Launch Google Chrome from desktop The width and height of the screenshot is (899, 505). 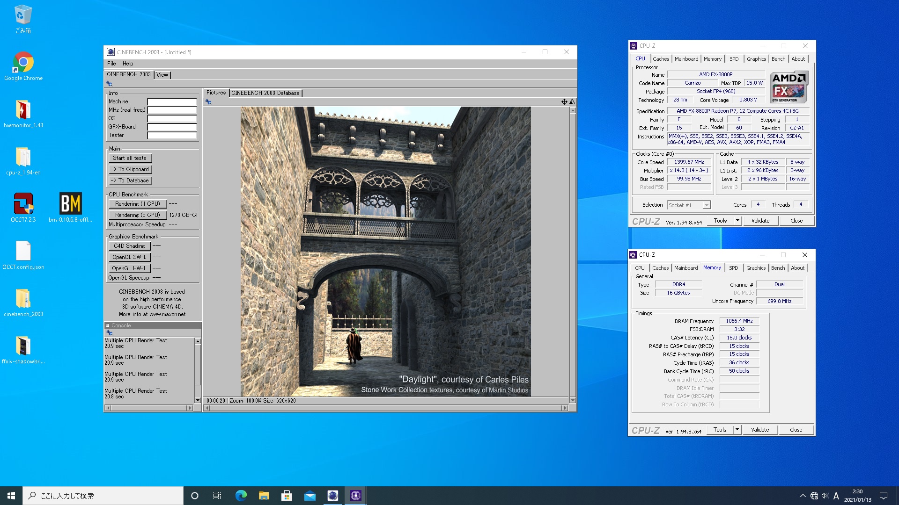pos(23,66)
